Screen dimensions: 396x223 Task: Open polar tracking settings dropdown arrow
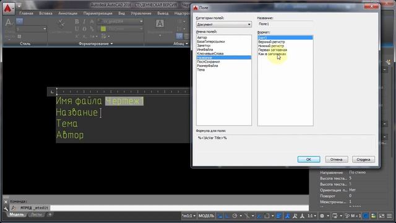pyautogui.click(x=241, y=216)
